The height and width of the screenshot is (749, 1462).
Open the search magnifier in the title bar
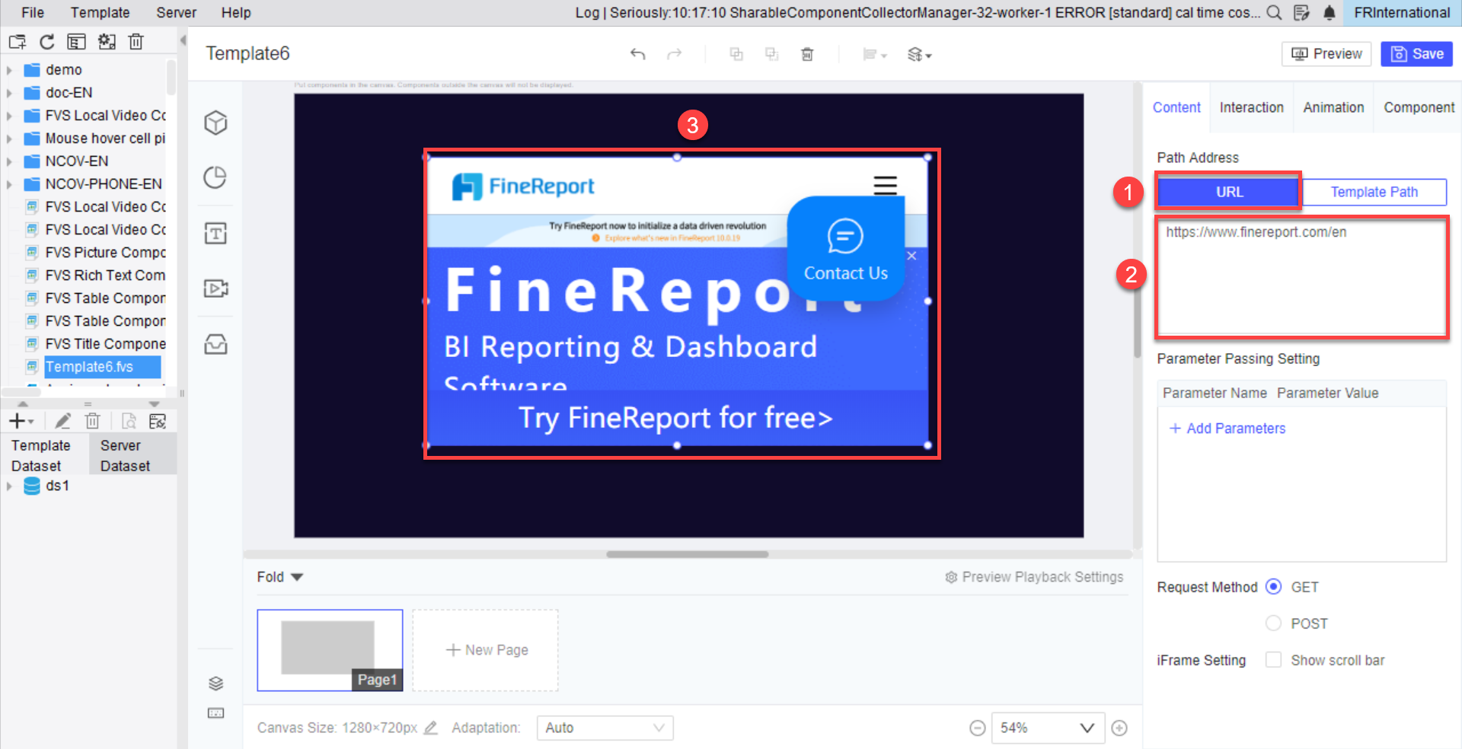tap(1274, 12)
